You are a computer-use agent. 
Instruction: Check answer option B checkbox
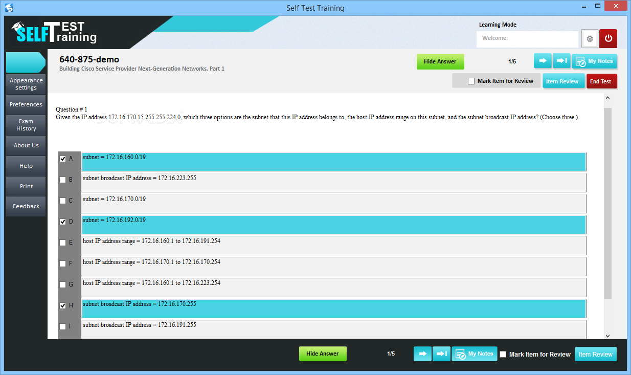(62, 180)
